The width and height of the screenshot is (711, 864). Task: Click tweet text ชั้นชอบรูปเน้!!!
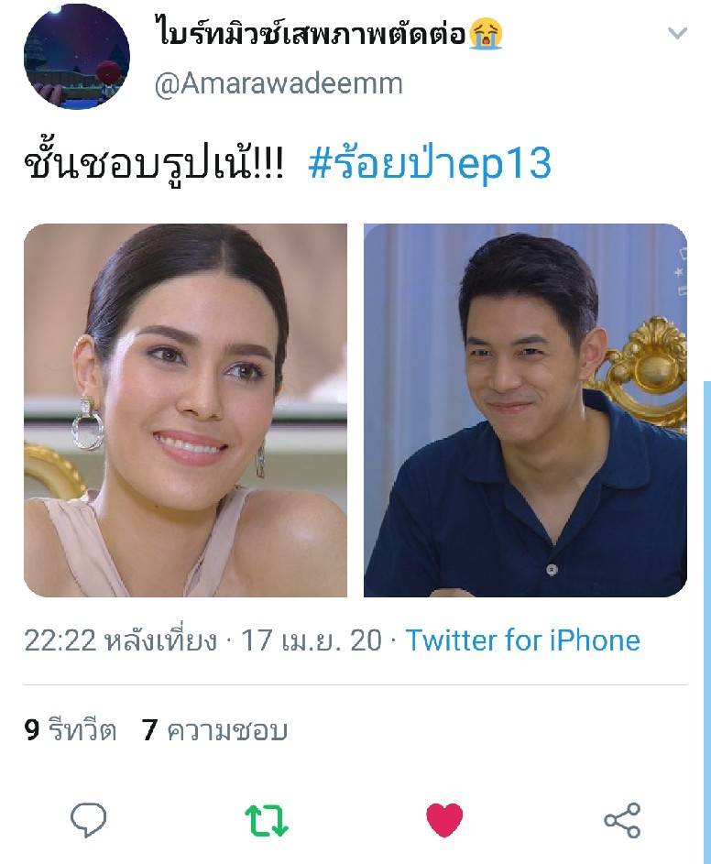point(154,164)
